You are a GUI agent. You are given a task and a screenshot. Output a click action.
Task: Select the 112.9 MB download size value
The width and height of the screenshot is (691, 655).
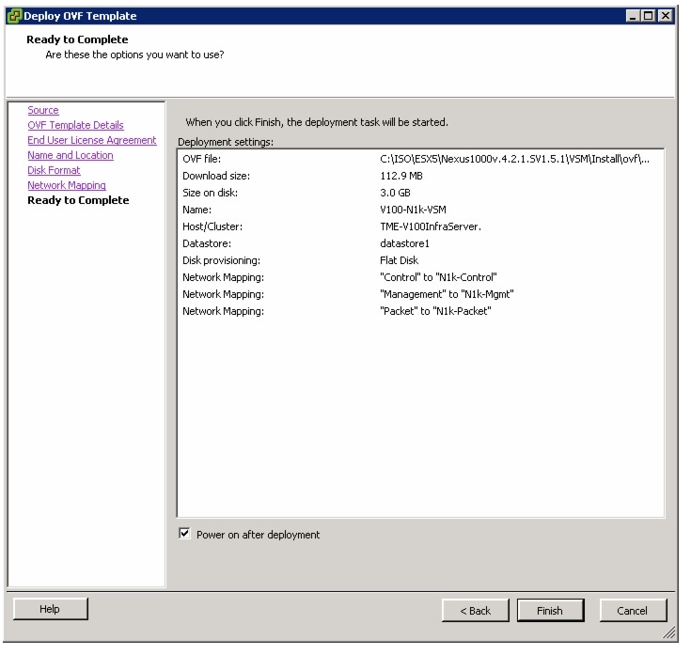point(401,176)
